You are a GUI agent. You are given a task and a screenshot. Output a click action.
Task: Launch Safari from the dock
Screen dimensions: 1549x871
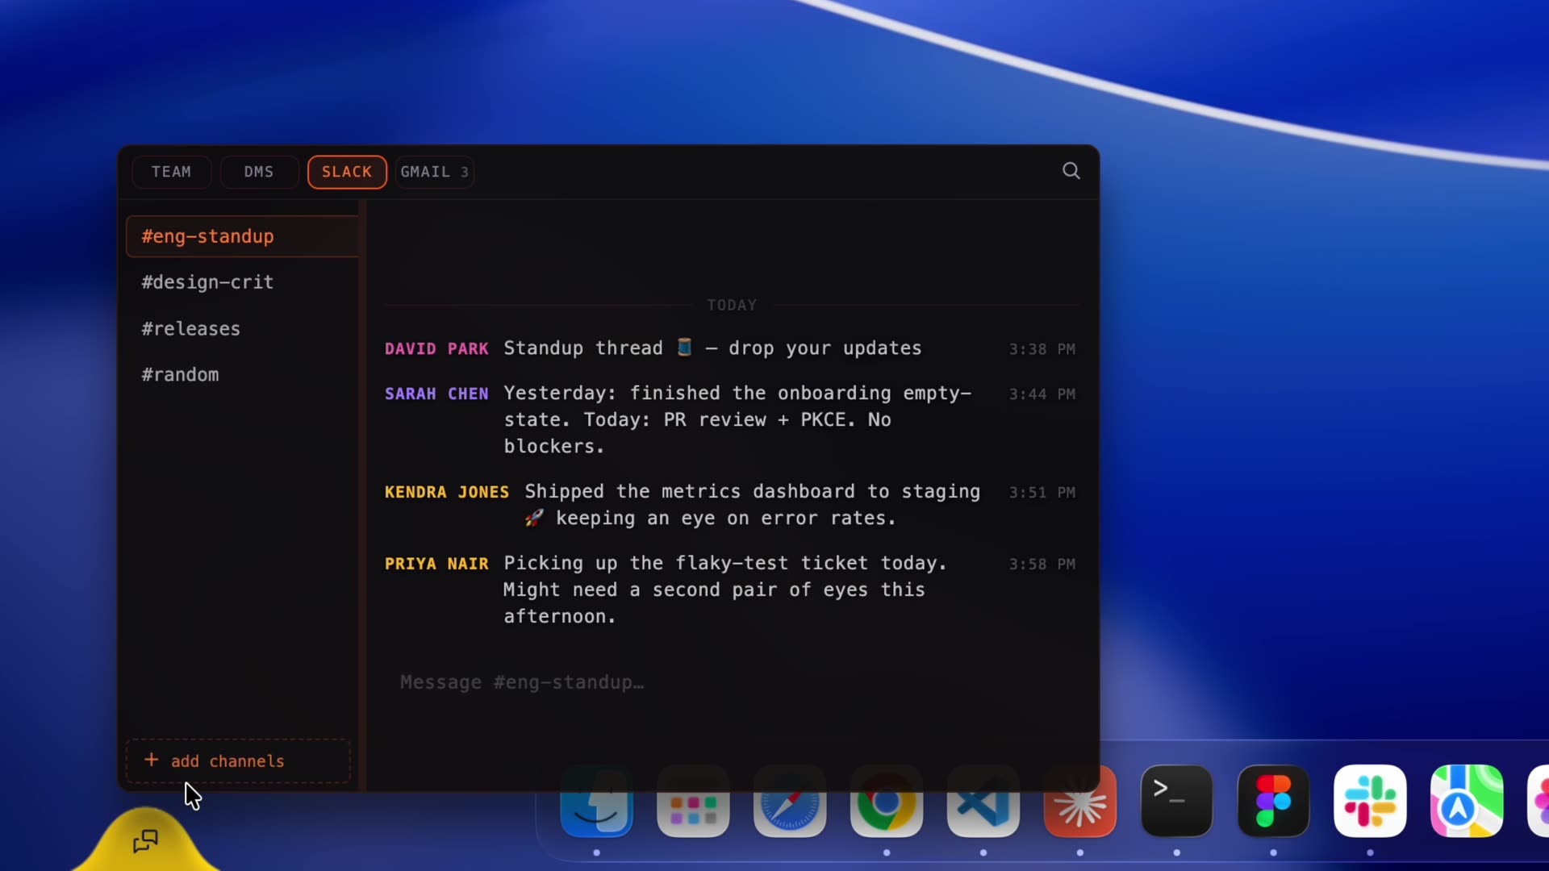pyautogui.click(x=790, y=801)
